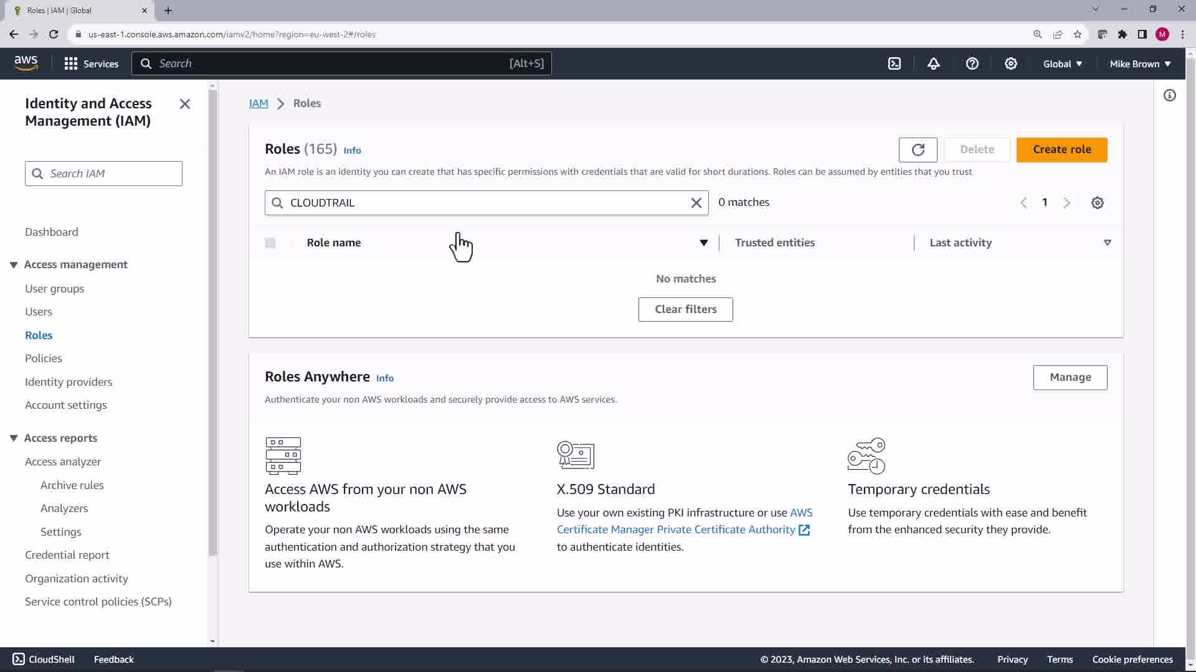1196x672 pixels.
Task: Collapse the Access management section
Action: click(x=14, y=265)
